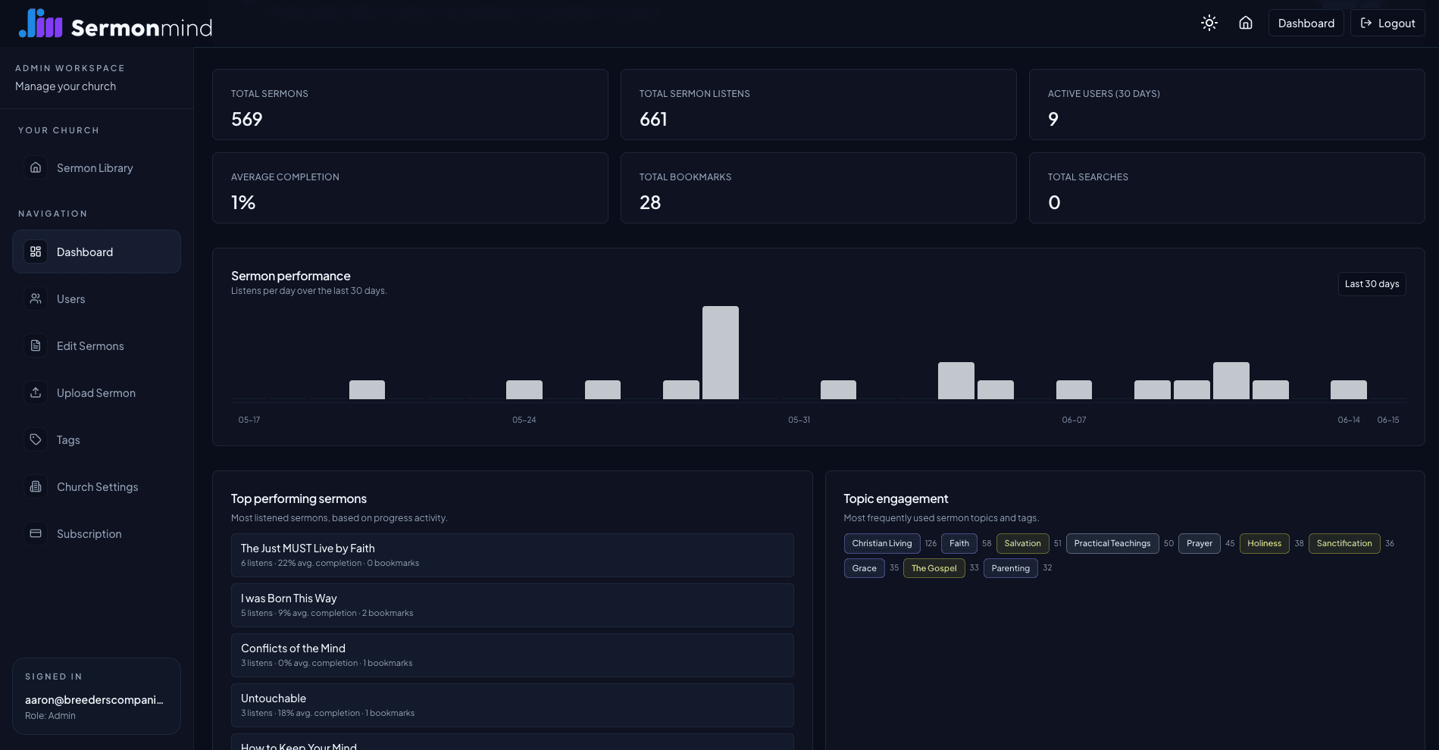Open sermon Conflicts of the Mind
The height and width of the screenshot is (750, 1439).
pyautogui.click(x=512, y=655)
